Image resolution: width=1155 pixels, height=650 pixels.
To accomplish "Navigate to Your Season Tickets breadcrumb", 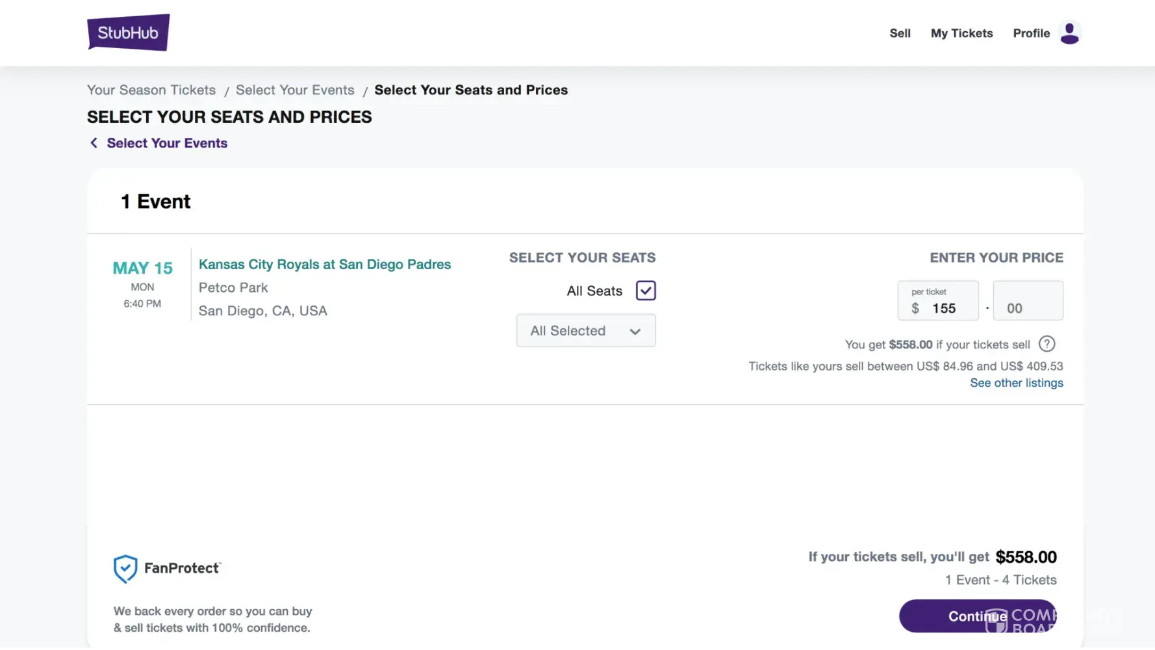I will 151,90.
